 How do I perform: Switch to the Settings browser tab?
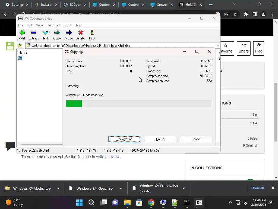point(17,5)
